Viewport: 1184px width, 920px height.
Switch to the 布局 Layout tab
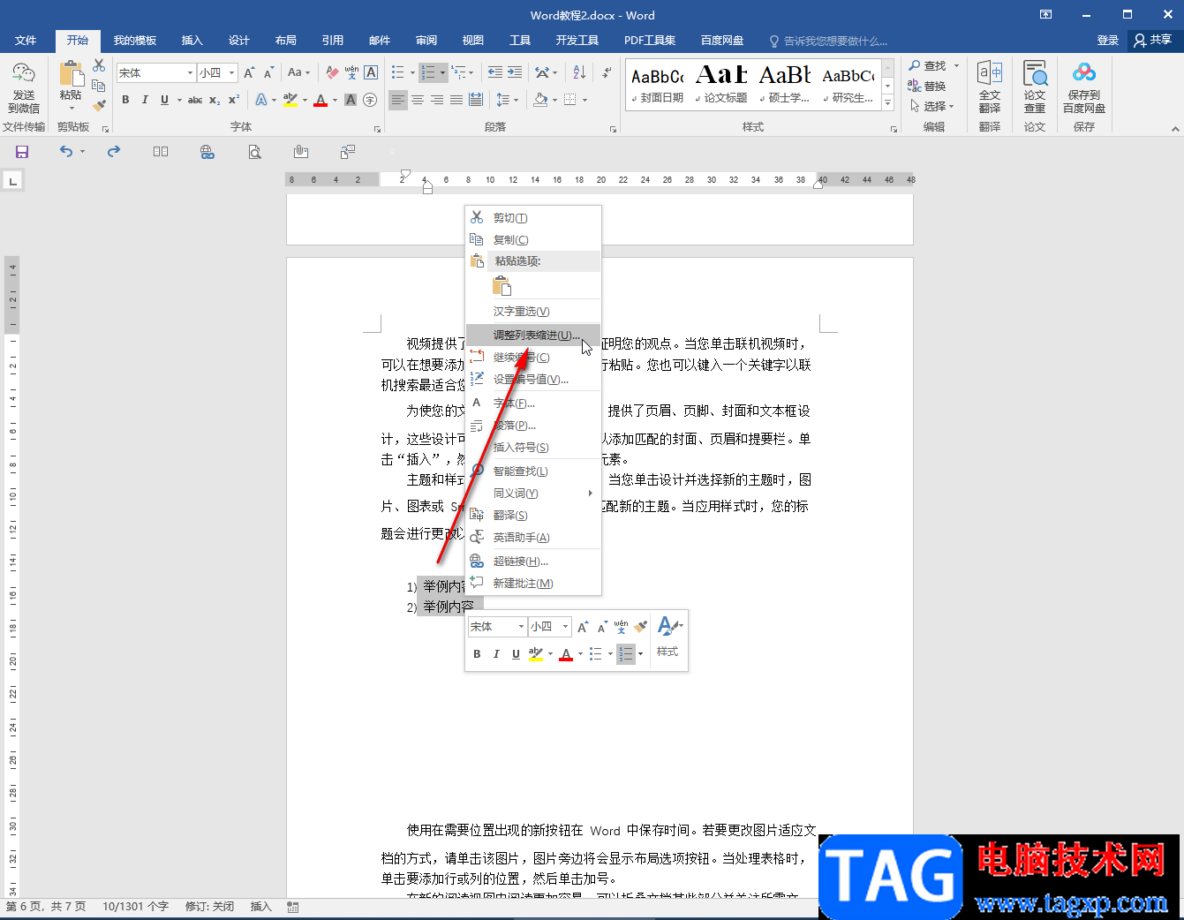pos(285,41)
